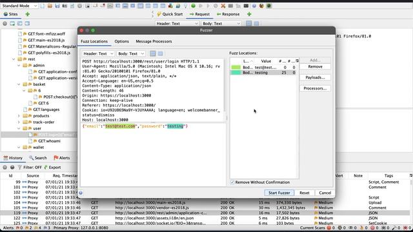413x232 pixels.
Task: Open the Options gear icon in toolbar
Action: pos(79,6)
